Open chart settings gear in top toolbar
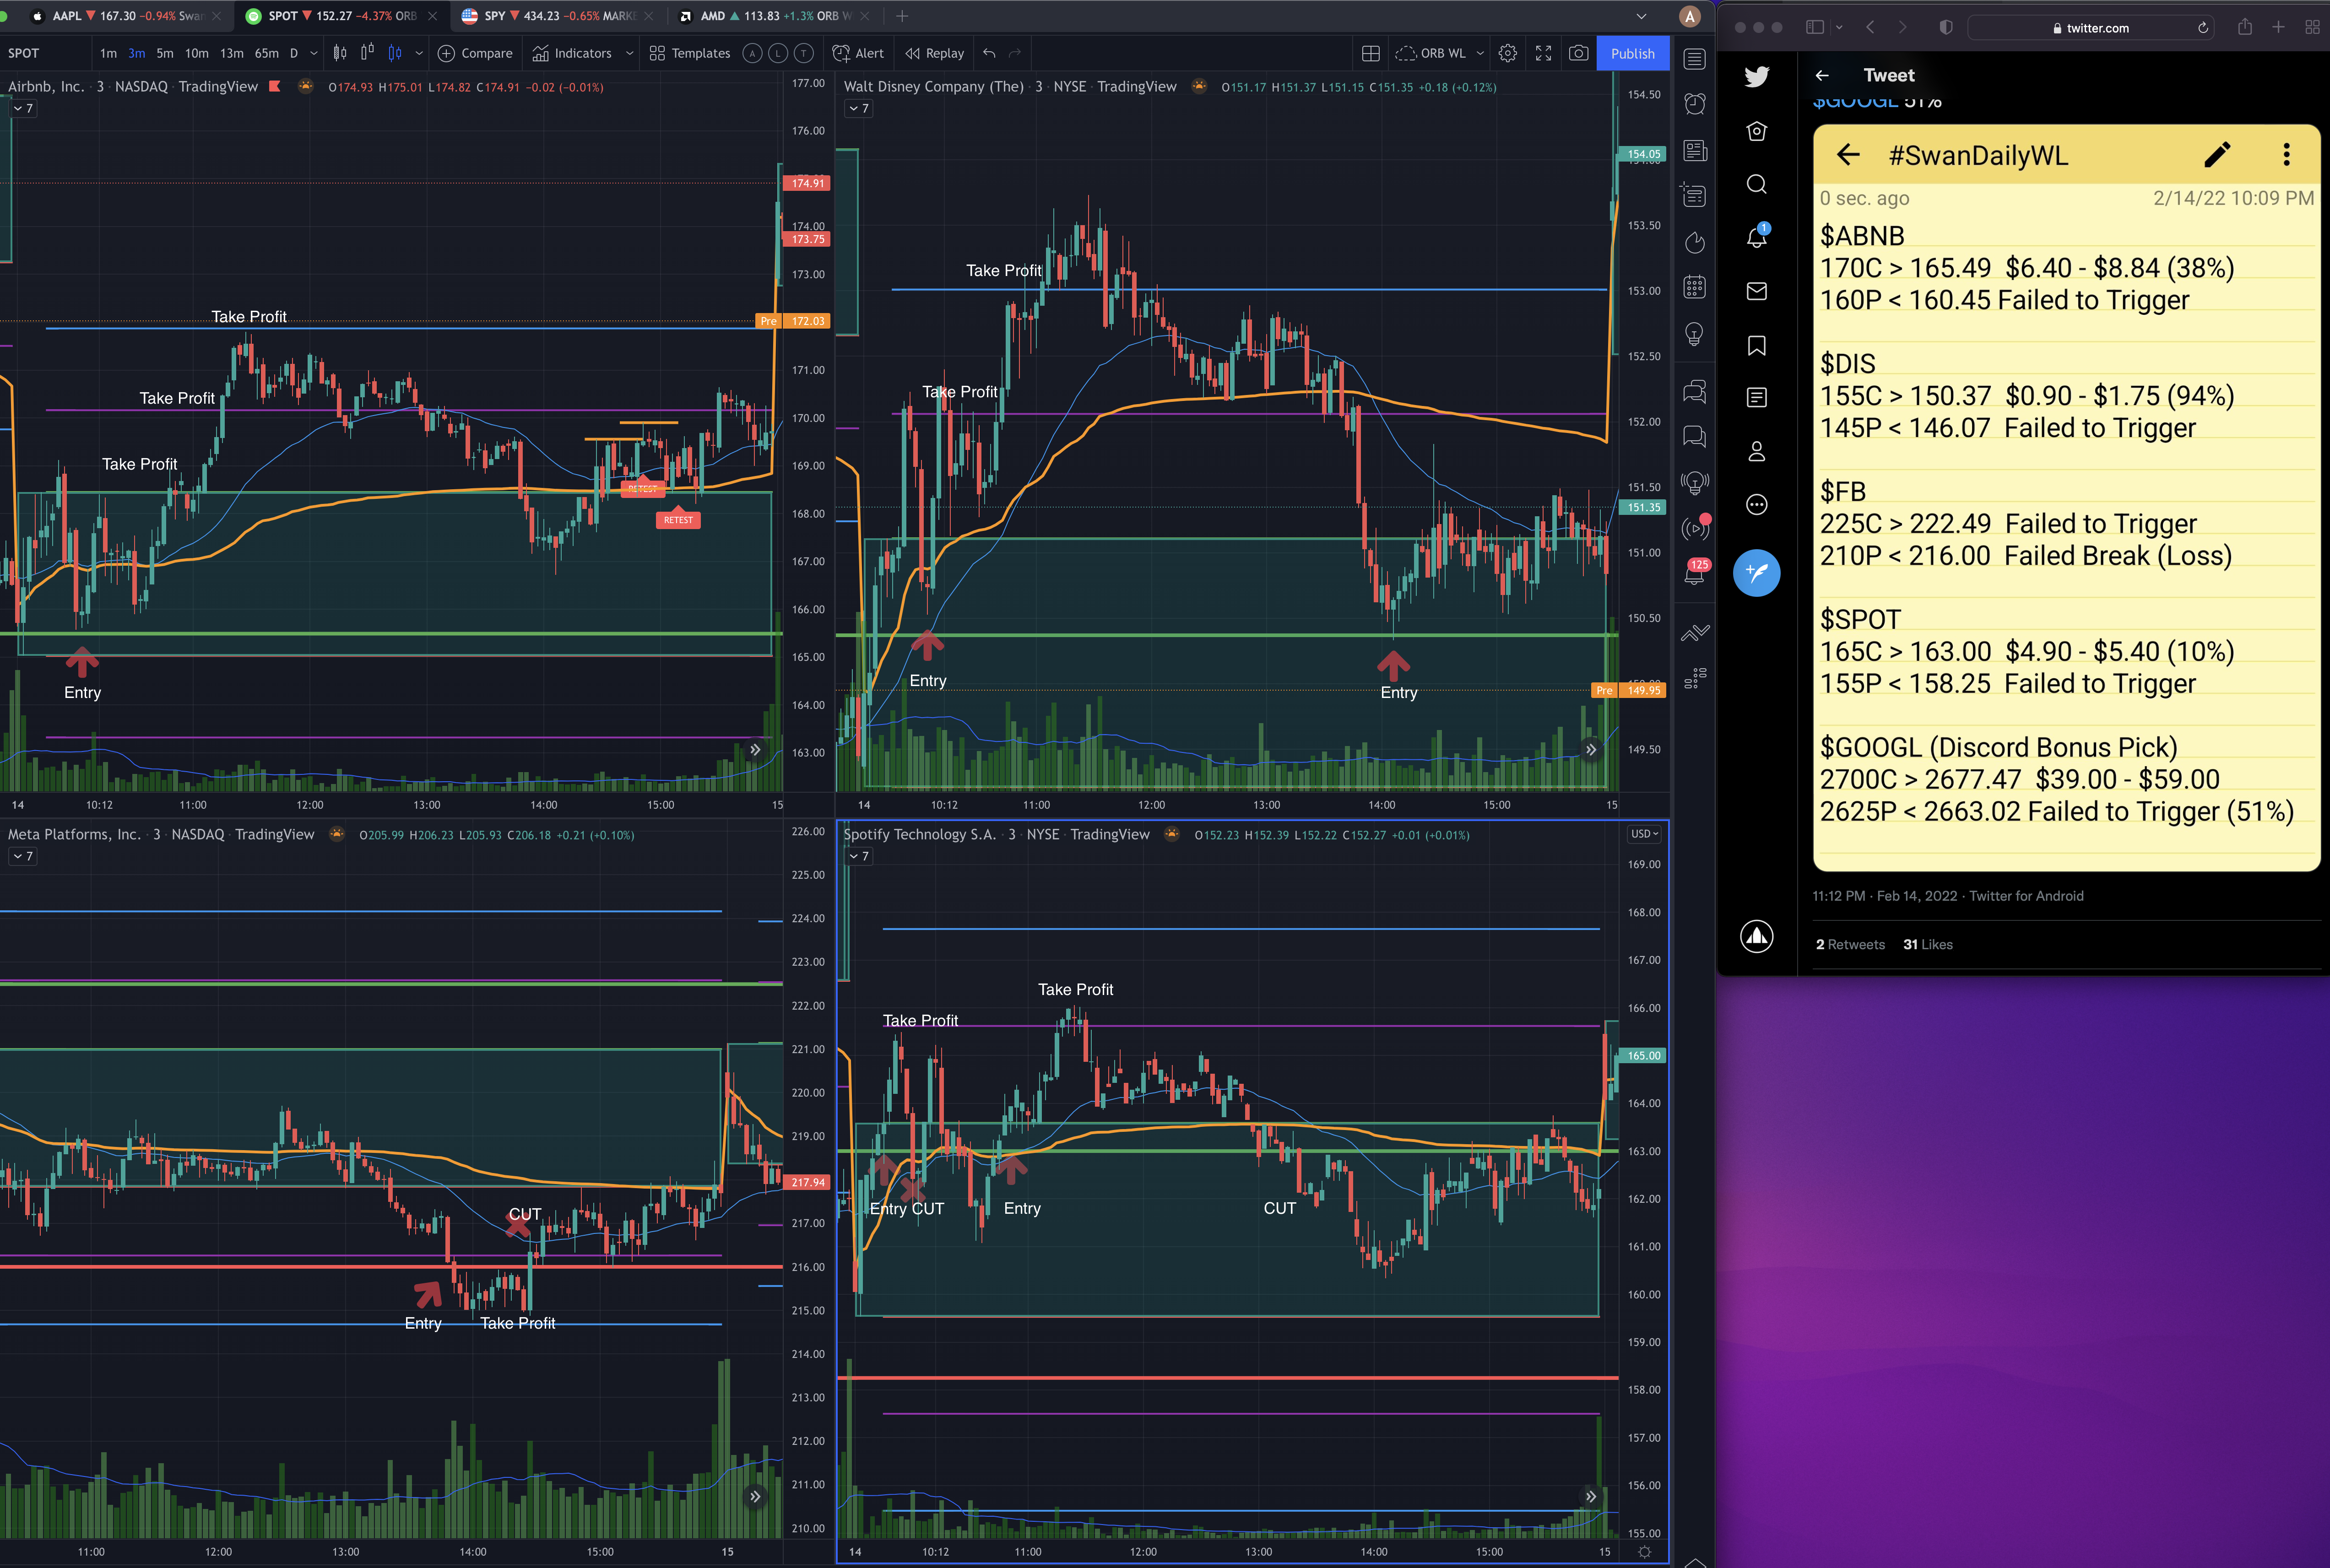 tap(1508, 53)
